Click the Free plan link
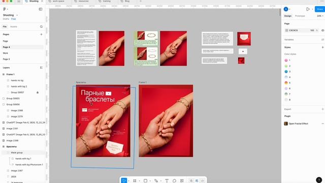 click(x=14, y=19)
